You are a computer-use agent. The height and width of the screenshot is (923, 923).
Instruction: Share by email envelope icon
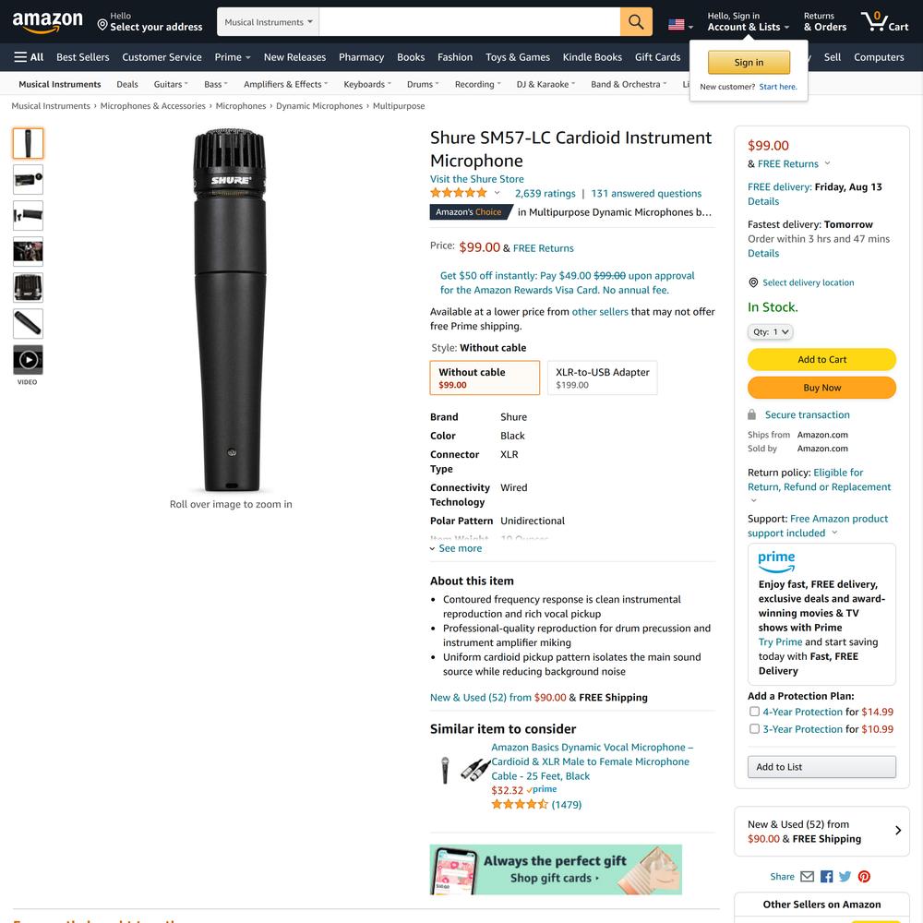807,877
